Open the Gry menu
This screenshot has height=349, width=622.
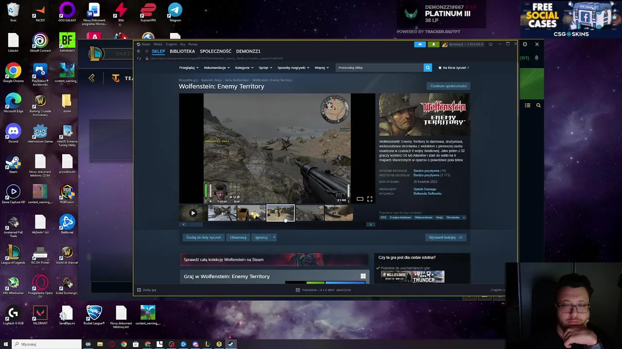click(x=183, y=44)
